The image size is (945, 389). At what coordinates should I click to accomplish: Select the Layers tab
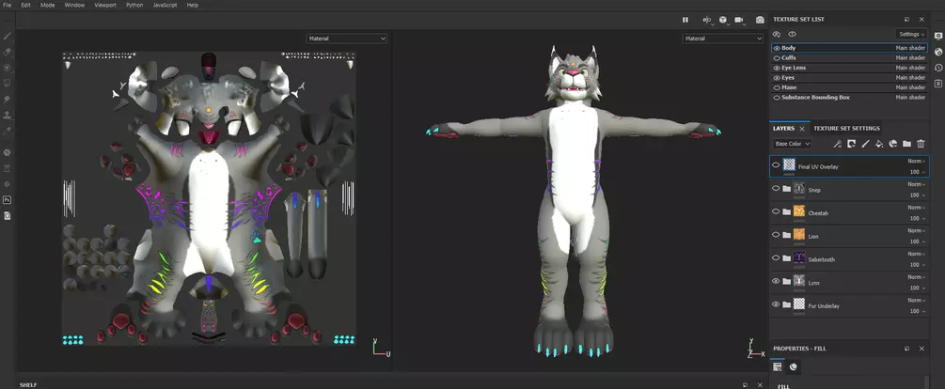784,129
